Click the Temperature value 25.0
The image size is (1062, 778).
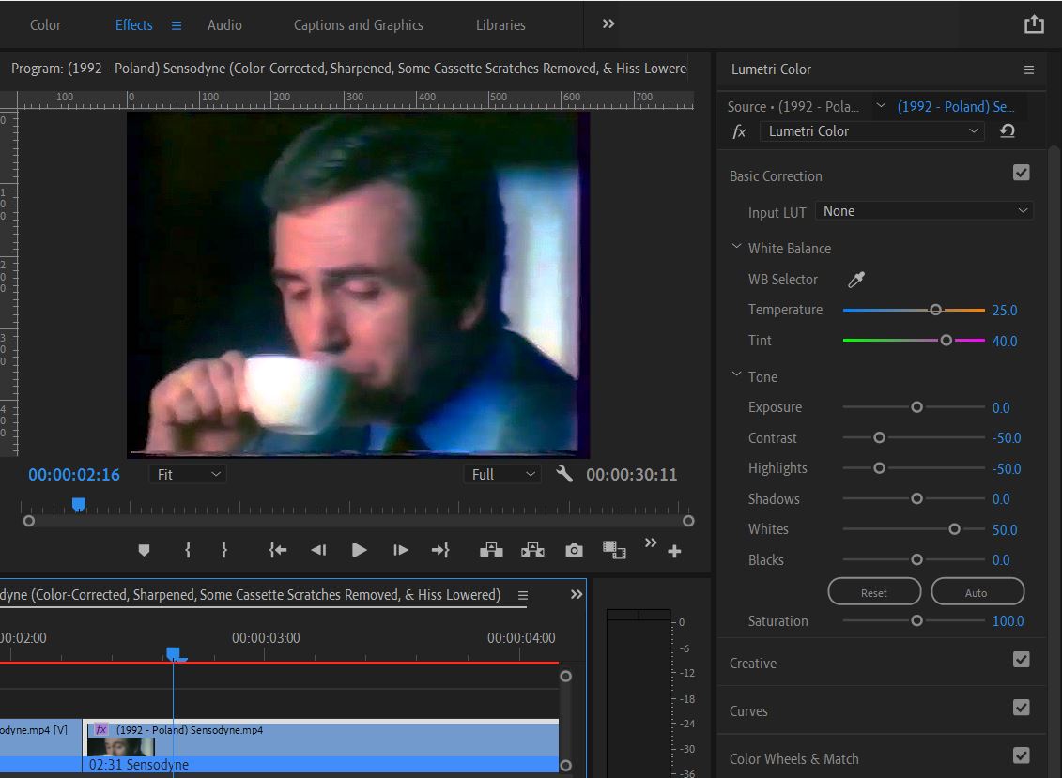(x=1005, y=310)
